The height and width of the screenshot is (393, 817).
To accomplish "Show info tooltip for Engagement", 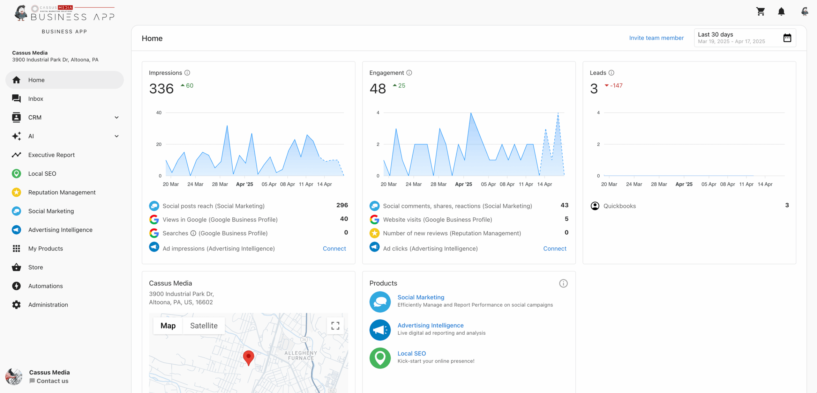I will 409,73.
